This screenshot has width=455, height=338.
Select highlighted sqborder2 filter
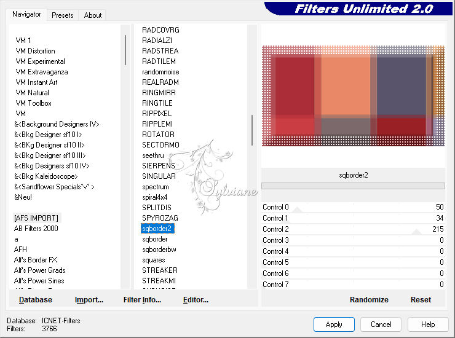[x=157, y=229]
